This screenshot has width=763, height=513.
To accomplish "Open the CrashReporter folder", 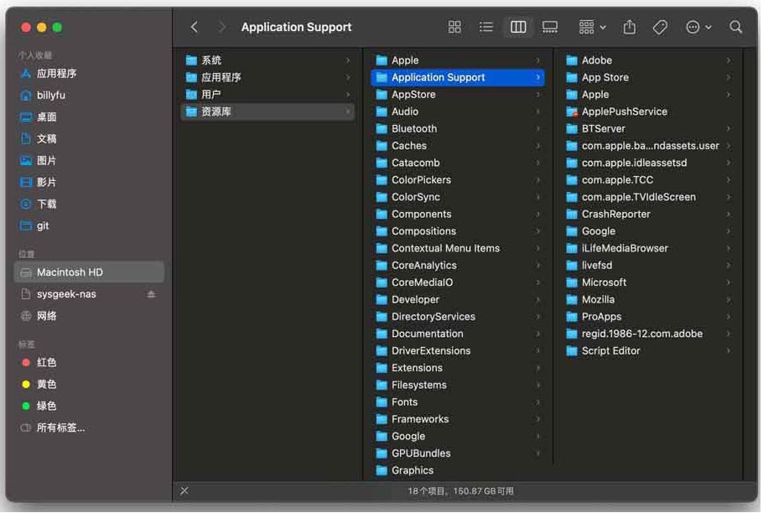I will pyautogui.click(x=615, y=214).
